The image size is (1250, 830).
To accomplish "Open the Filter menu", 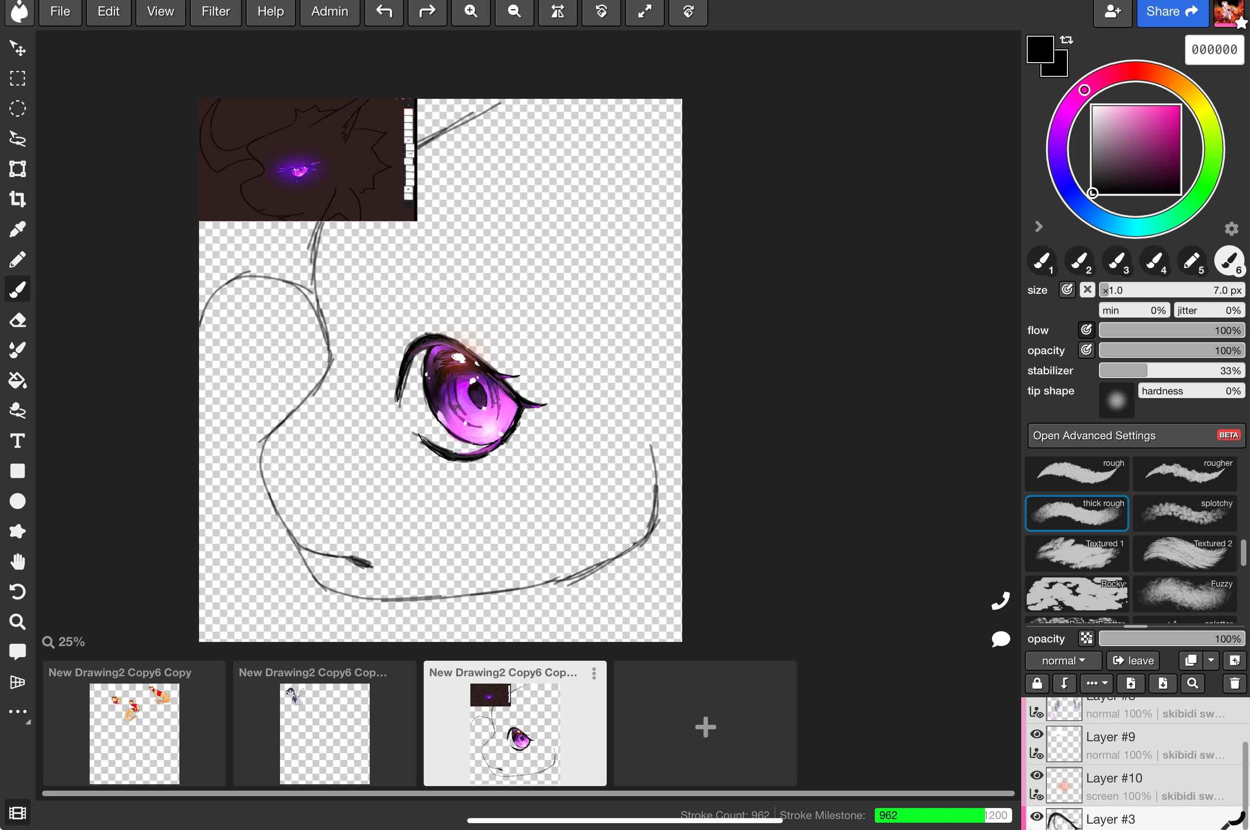I will click(215, 11).
